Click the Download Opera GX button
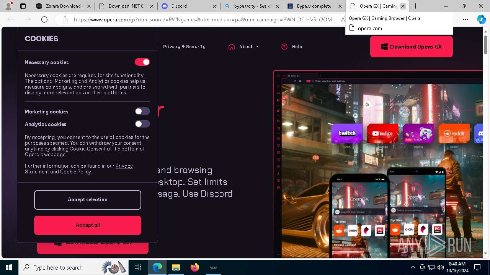Viewport: 490px width, 275px height. (x=412, y=47)
